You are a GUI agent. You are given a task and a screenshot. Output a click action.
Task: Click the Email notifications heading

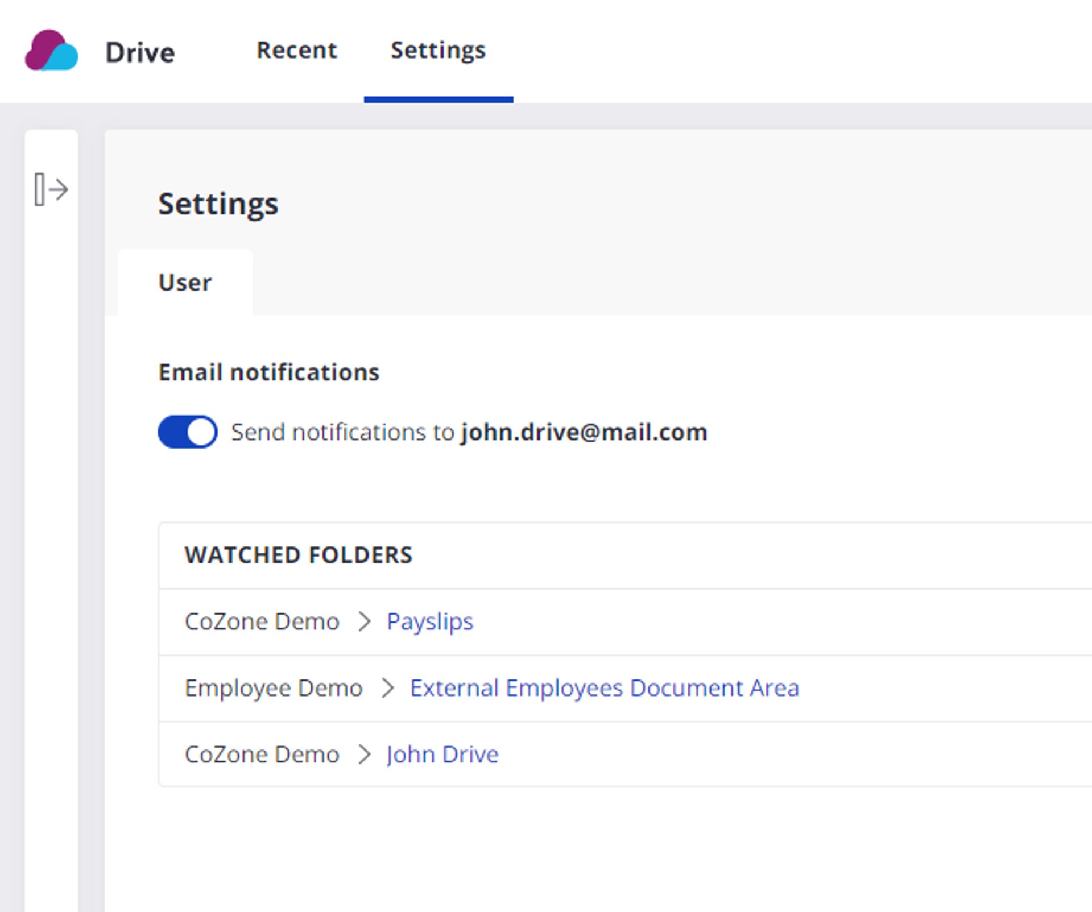pyautogui.click(x=268, y=372)
